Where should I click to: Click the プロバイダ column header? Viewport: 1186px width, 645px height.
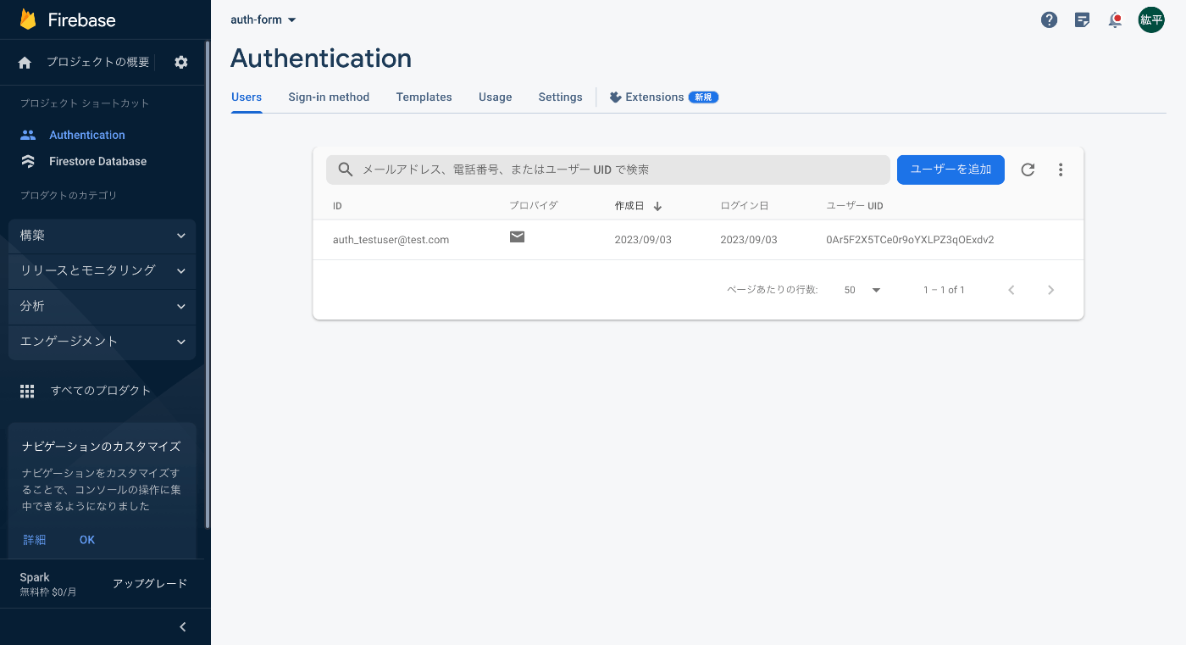tap(534, 206)
